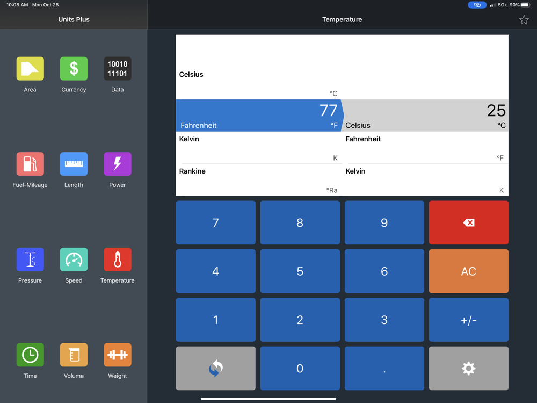The width and height of the screenshot is (537, 403).
Task: Open the Length converter
Action: coord(74,164)
